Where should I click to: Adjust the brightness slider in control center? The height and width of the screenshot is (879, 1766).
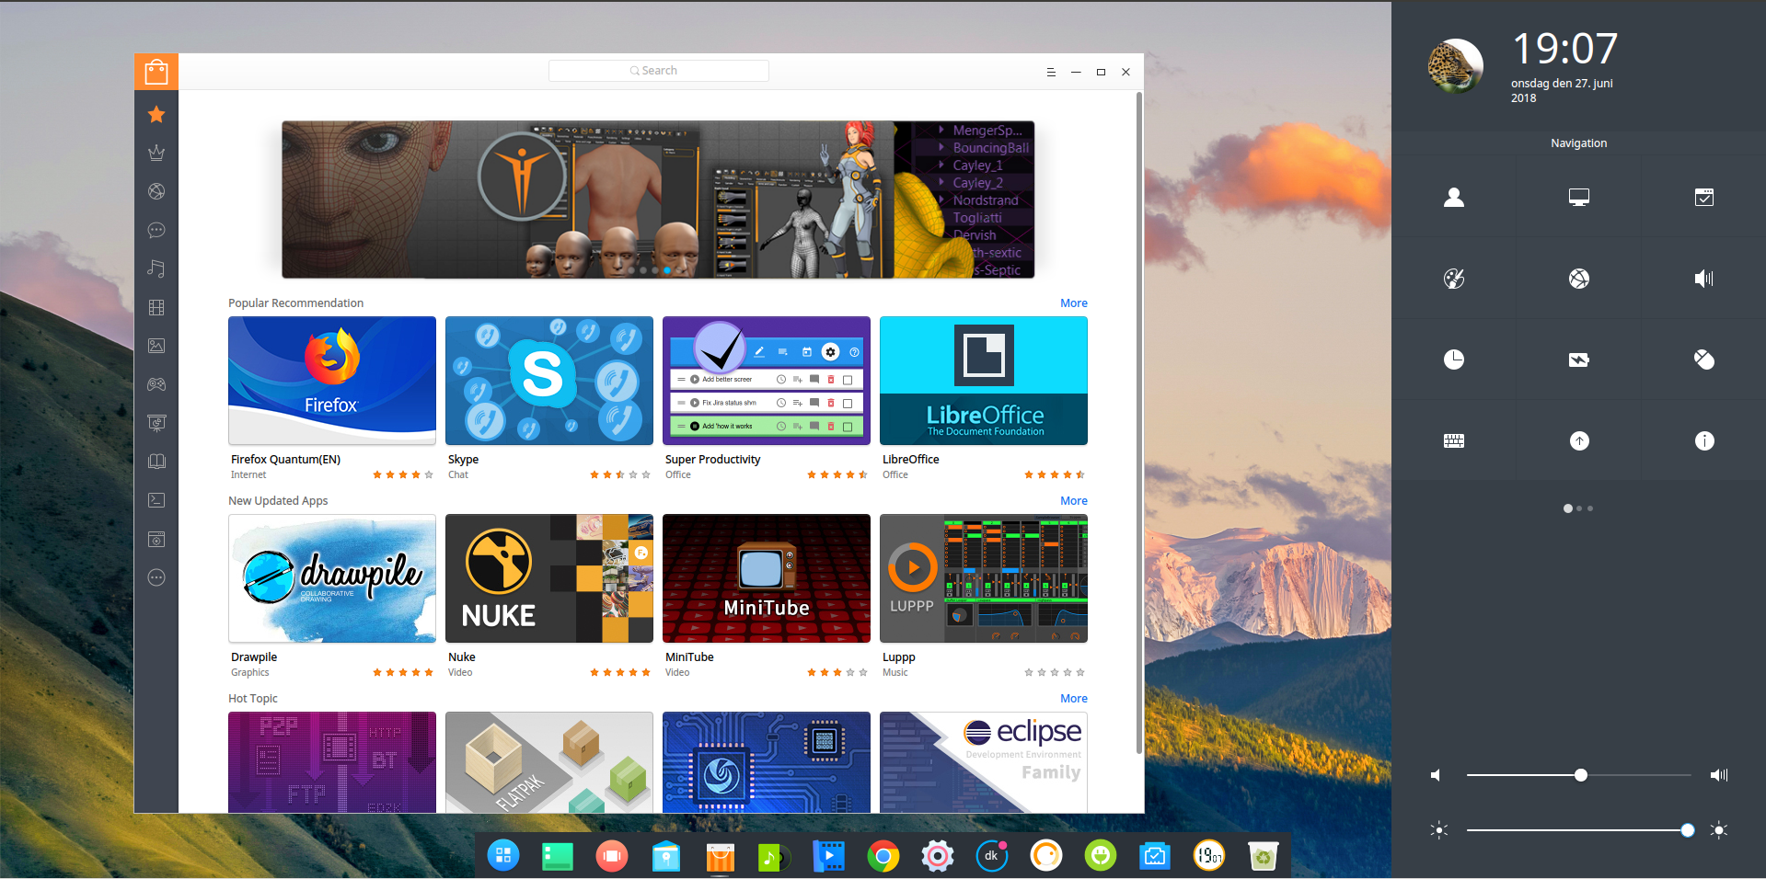(1579, 830)
